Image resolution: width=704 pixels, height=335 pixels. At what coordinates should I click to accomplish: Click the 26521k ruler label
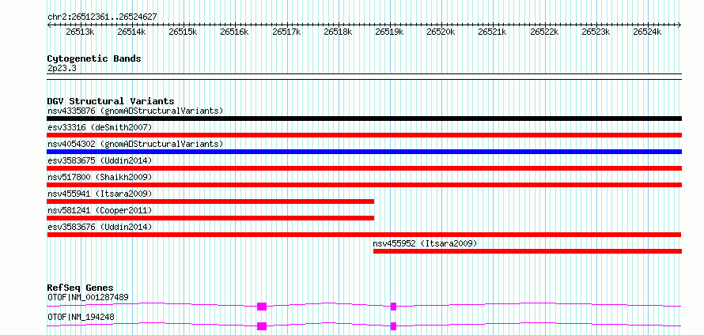pos(493,32)
